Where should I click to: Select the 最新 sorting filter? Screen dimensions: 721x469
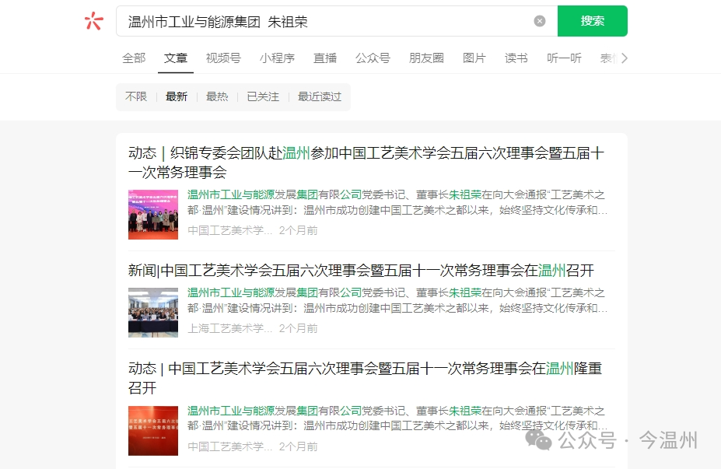click(x=177, y=96)
